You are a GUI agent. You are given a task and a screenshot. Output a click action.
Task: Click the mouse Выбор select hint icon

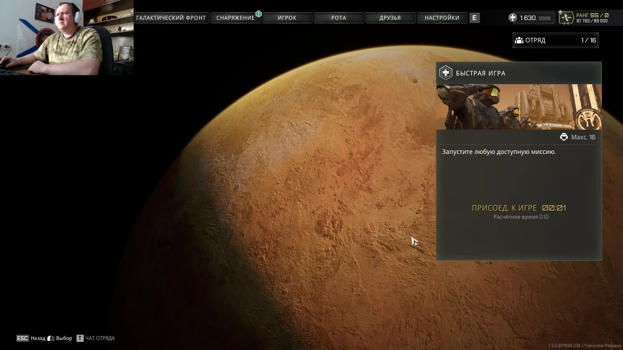(x=51, y=338)
